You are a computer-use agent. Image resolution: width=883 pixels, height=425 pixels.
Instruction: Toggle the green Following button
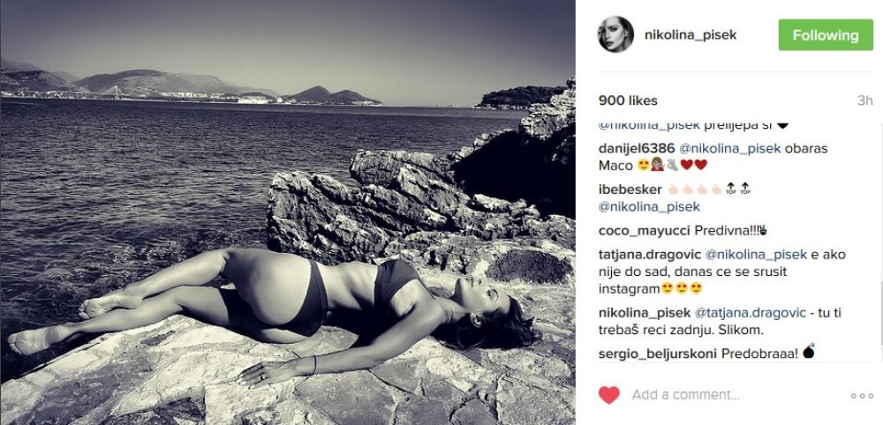pyautogui.click(x=826, y=35)
